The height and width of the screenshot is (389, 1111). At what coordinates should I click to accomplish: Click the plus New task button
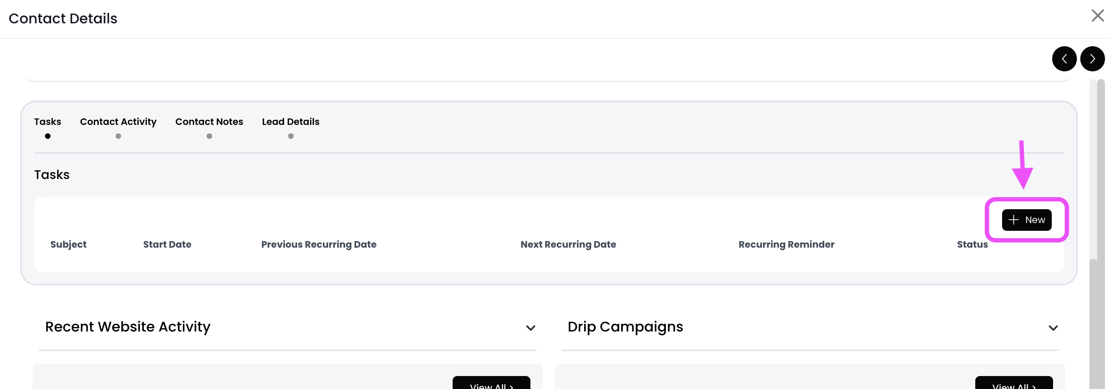point(1026,220)
